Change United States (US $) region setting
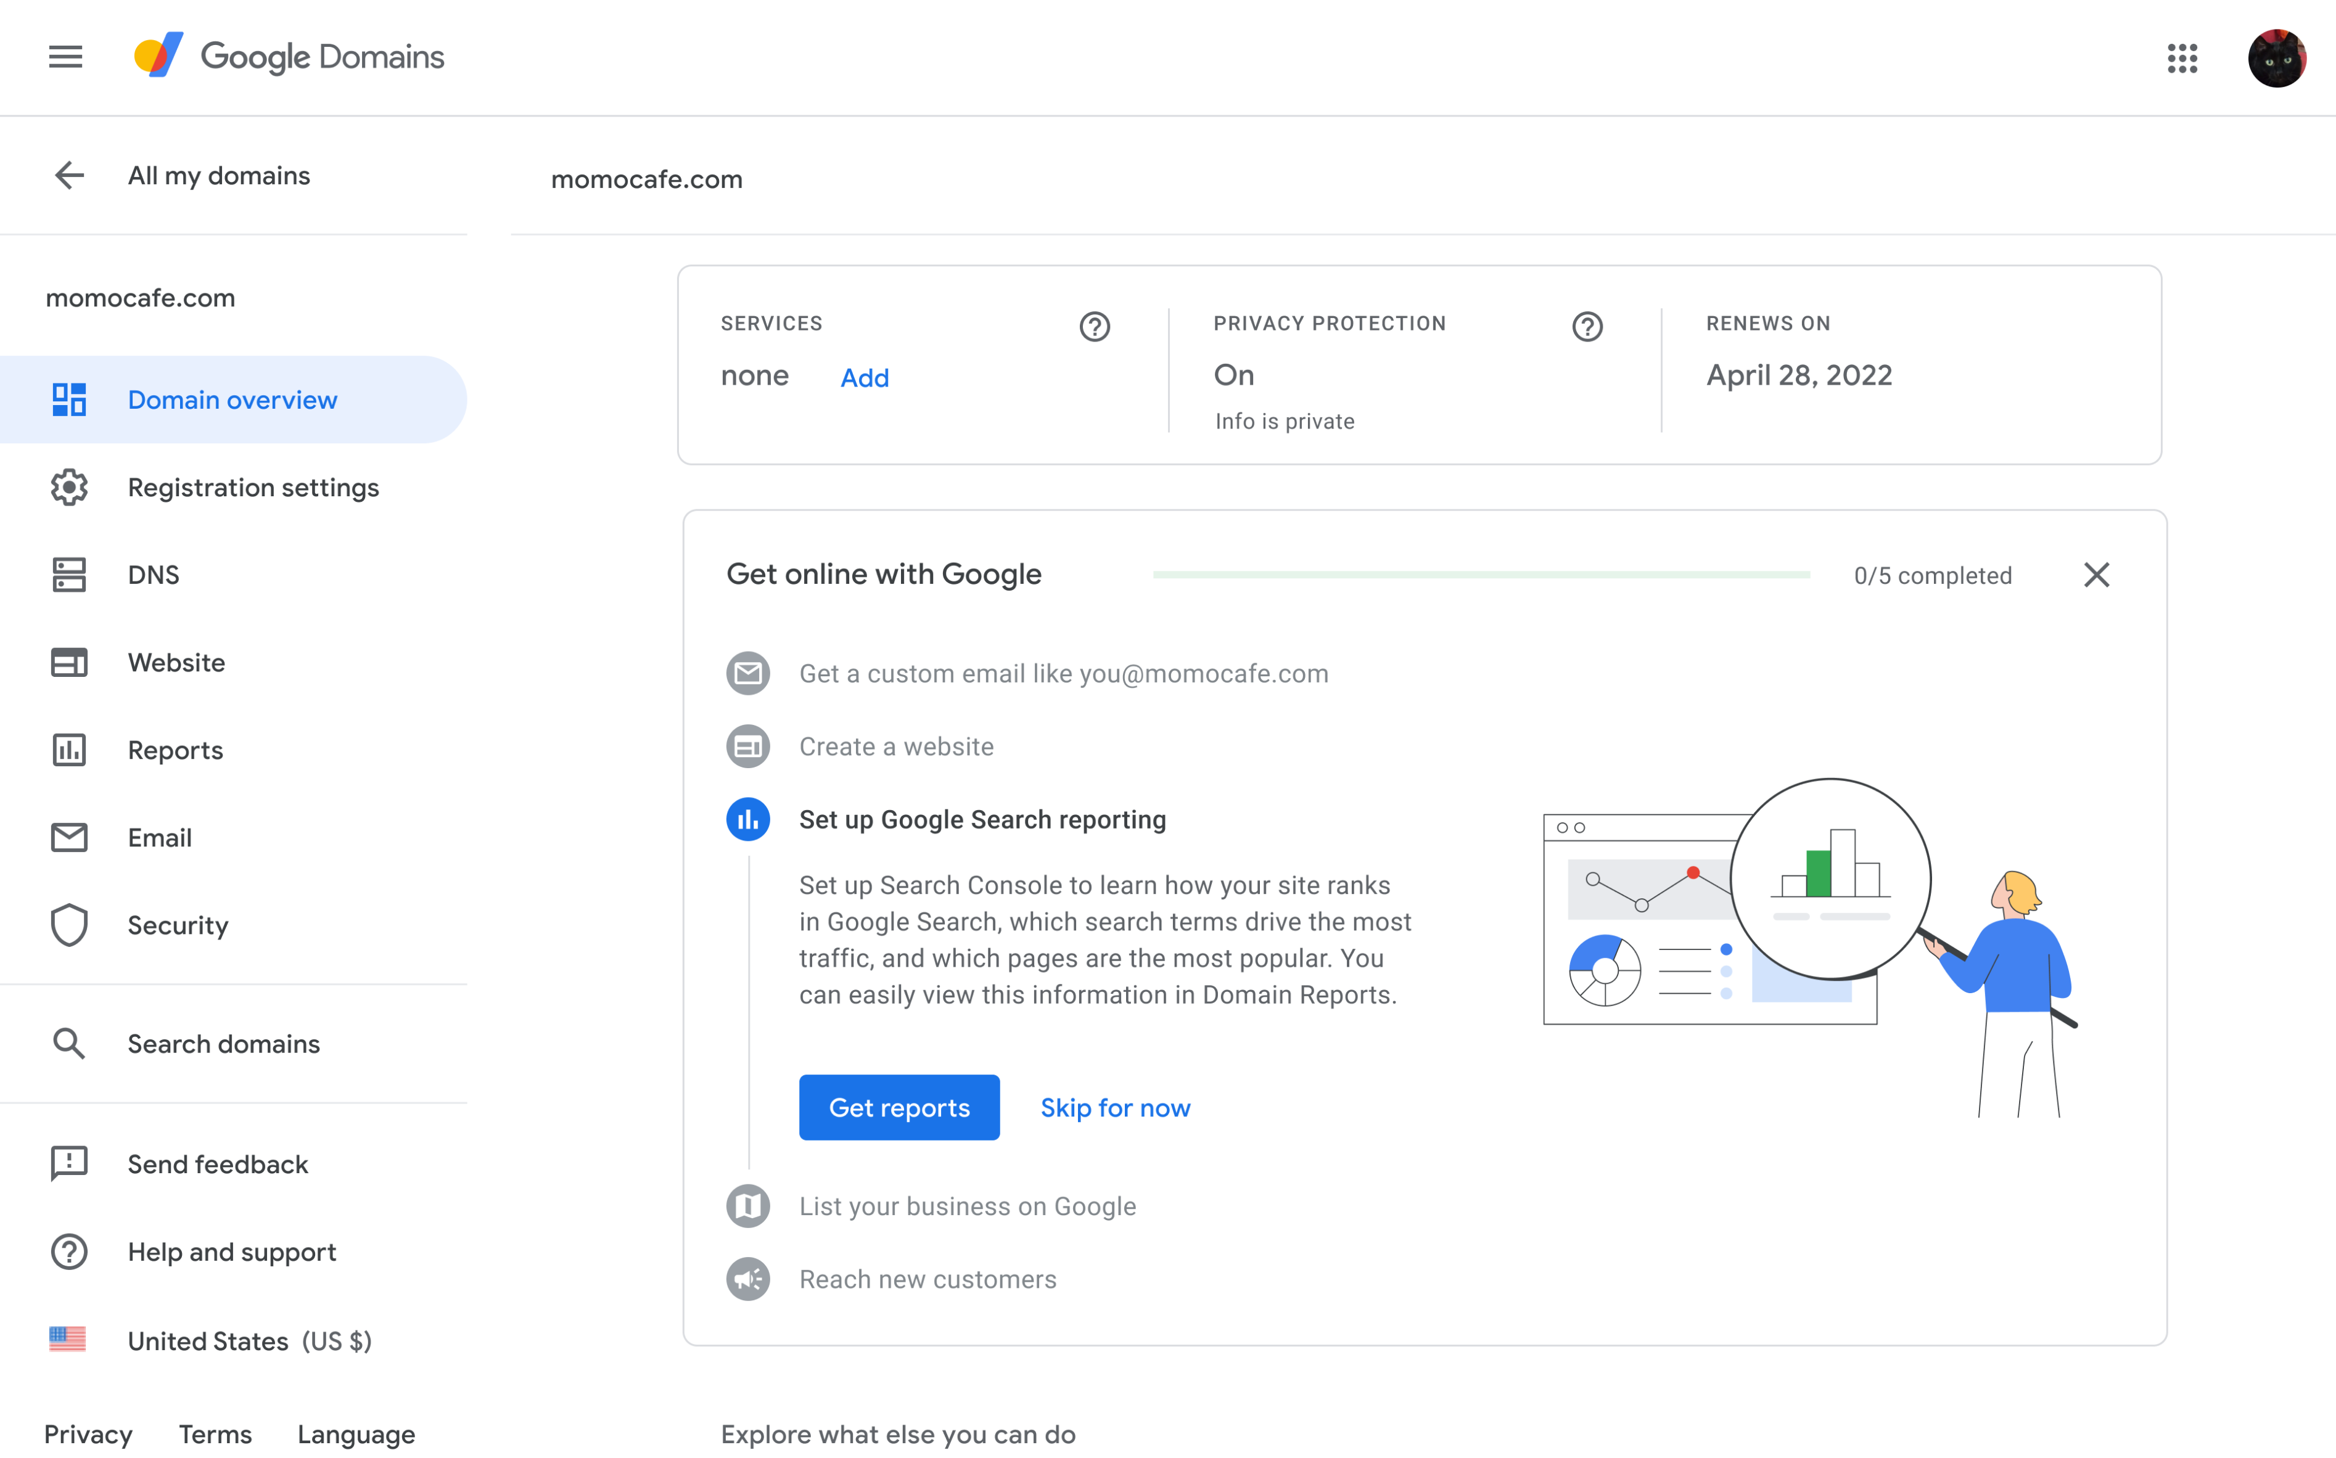The image size is (2336, 1458). coord(232,1340)
